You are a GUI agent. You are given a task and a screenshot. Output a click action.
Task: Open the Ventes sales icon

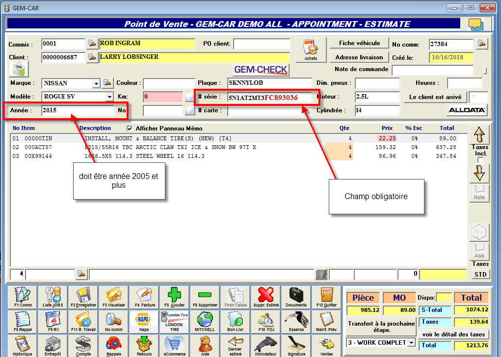click(x=326, y=346)
